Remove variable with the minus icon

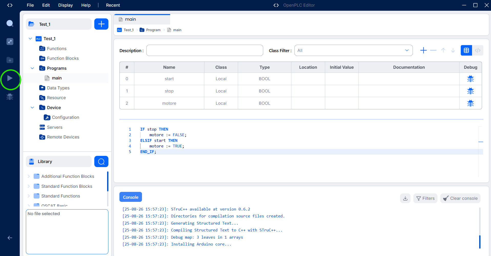pyautogui.click(x=433, y=50)
